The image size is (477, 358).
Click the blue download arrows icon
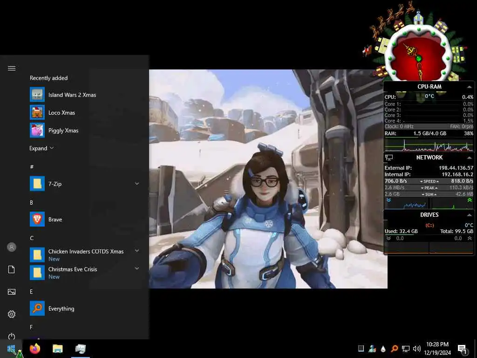pos(388,200)
